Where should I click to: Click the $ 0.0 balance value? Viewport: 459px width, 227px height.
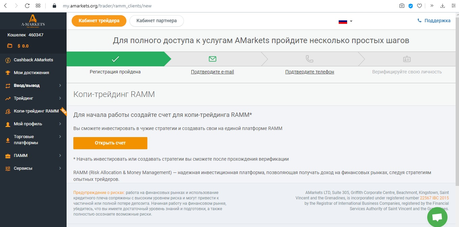pos(23,46)
